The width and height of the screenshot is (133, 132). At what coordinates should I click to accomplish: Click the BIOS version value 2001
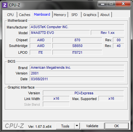(x=77, y=73)
